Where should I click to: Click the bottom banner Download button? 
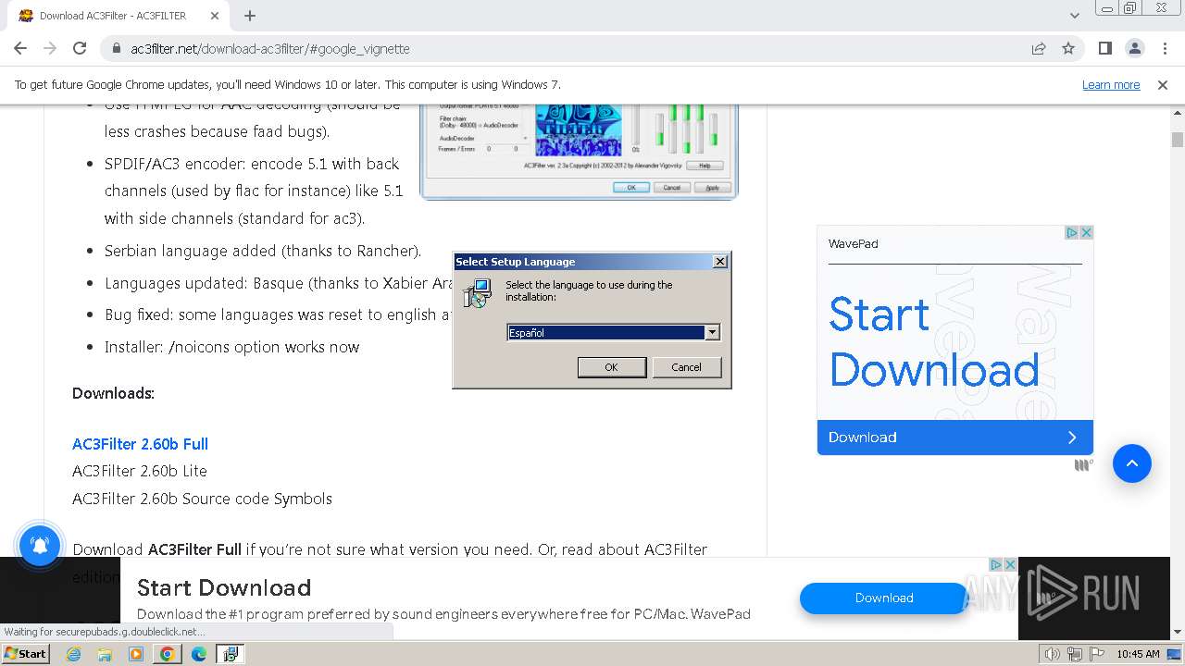(x=884, y=598)
